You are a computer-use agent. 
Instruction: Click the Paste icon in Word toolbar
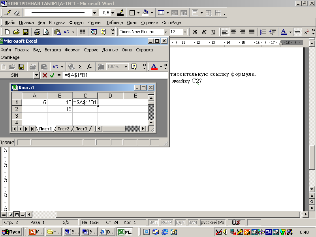pos(57,32)
